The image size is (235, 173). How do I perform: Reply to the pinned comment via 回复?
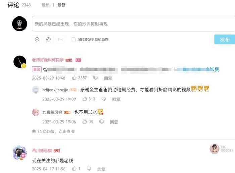(x=108, y=78)
